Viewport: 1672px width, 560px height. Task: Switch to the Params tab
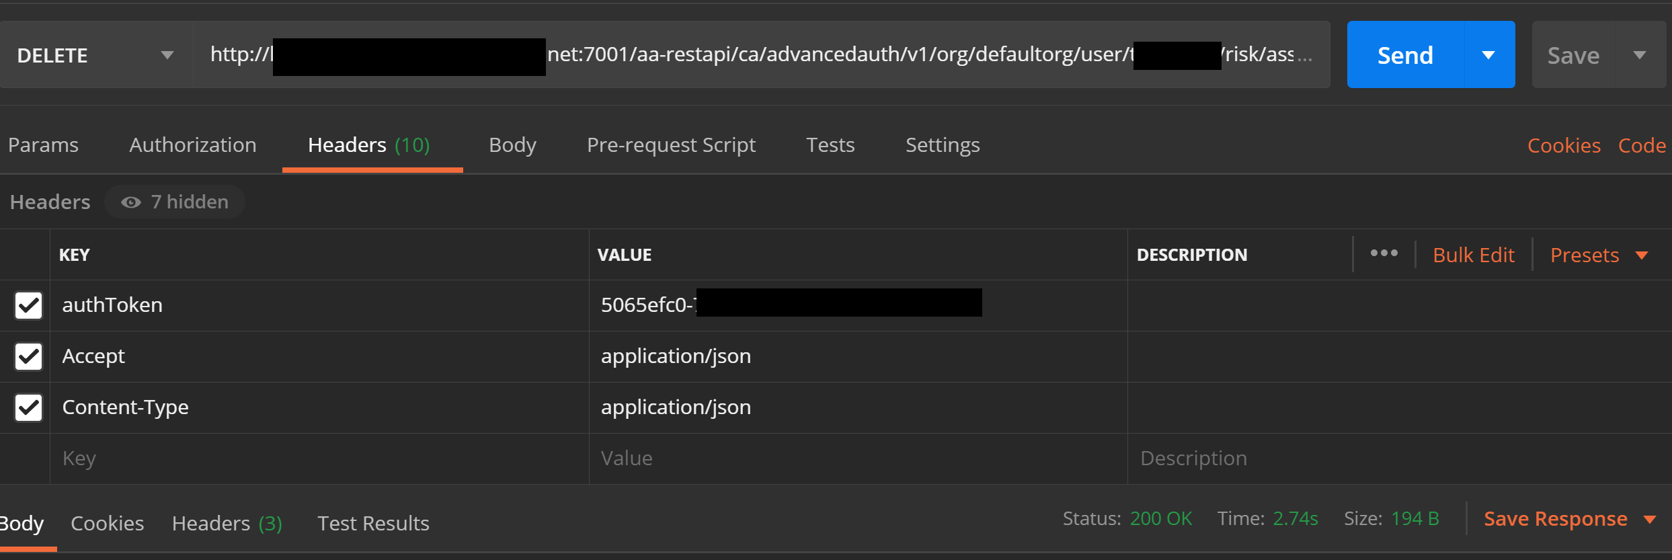point(43,145)
